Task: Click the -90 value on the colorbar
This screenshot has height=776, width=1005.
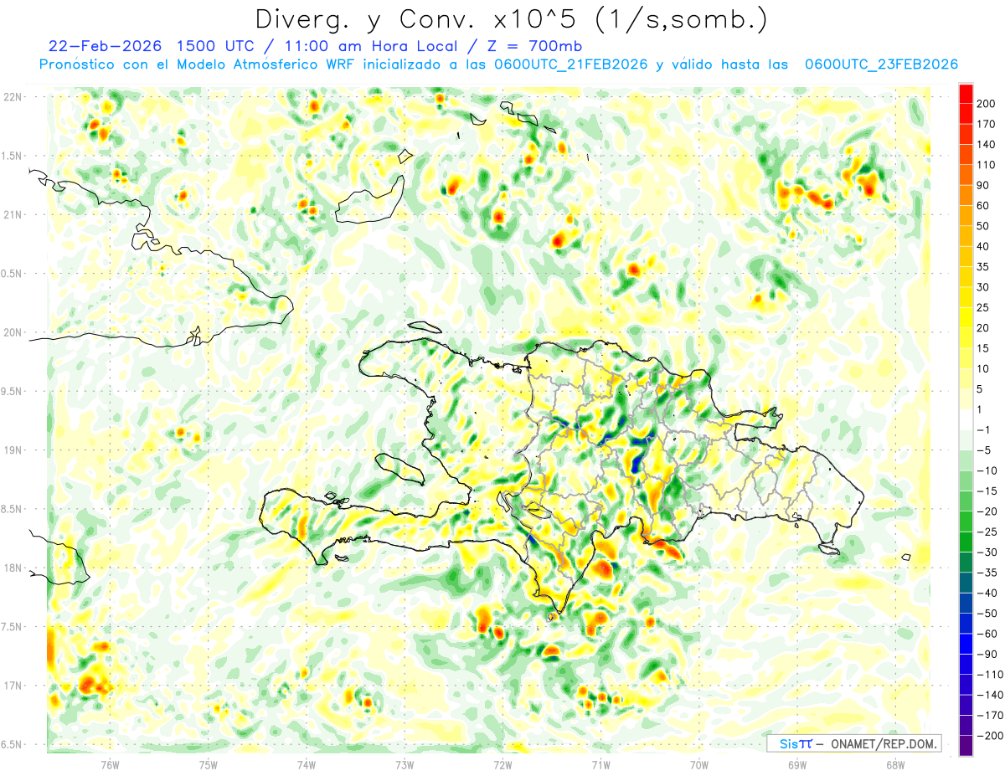Action: [989, 655]
